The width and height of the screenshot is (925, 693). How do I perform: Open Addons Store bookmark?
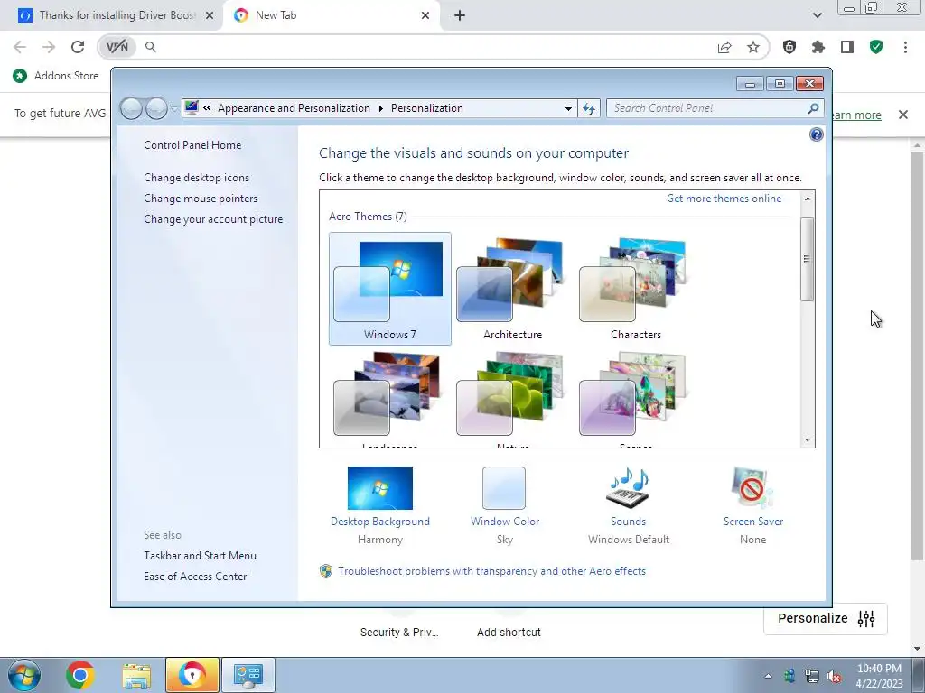(x=55, y=76)
